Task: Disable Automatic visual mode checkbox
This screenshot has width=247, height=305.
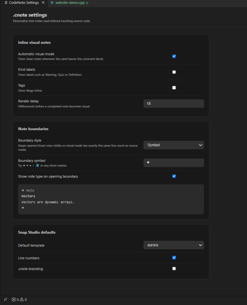Action: [174, 56]
